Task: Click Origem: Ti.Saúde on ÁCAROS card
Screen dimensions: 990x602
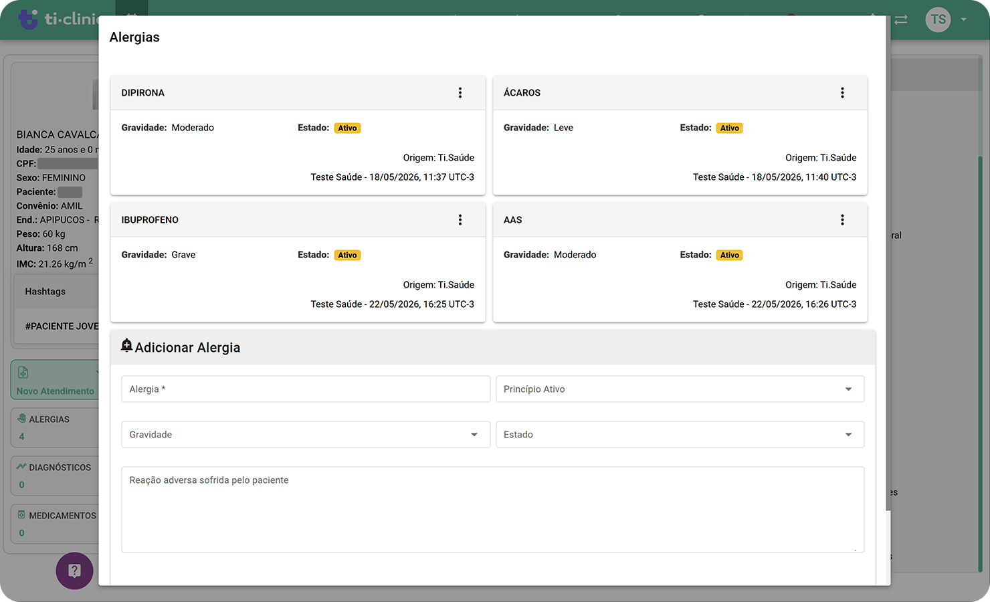Action: pos(821,158)
